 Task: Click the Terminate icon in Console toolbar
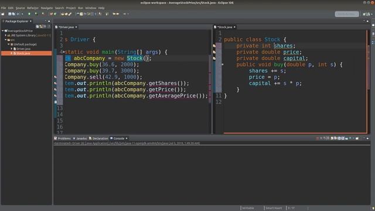point(318,138)
